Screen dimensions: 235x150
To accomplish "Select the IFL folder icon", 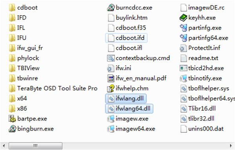I will pos(12,27).
